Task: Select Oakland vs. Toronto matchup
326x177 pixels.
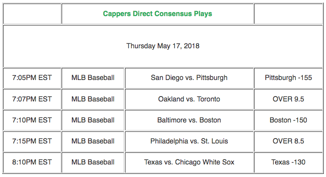Action: coord(189,99)
